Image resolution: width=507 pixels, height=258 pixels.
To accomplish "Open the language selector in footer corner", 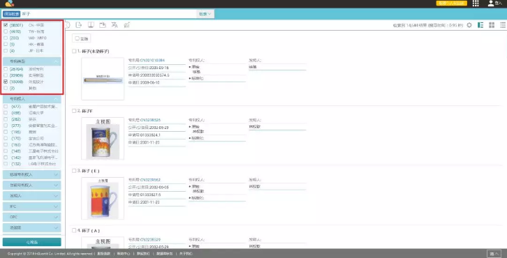I will coord(494,254).
